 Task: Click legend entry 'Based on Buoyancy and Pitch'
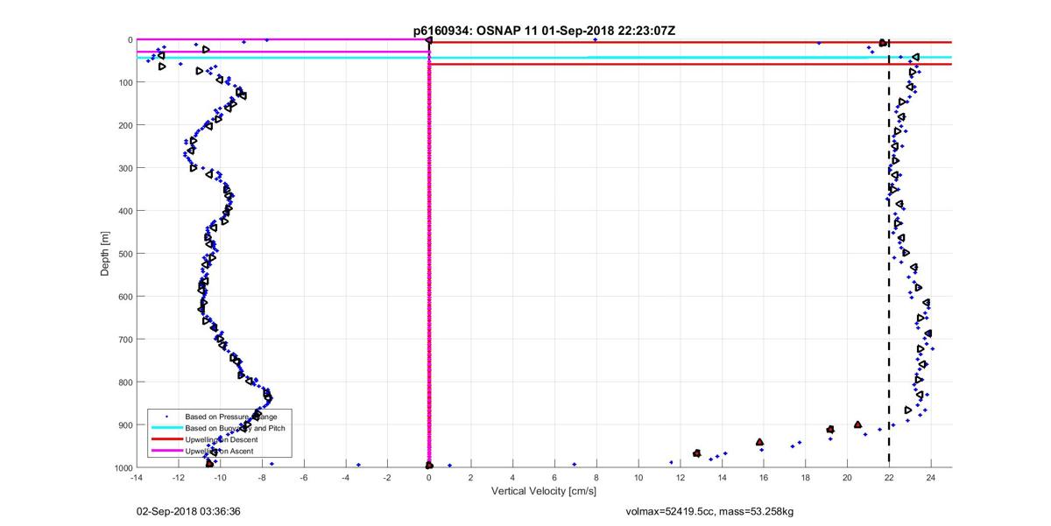tap(236, 428)
